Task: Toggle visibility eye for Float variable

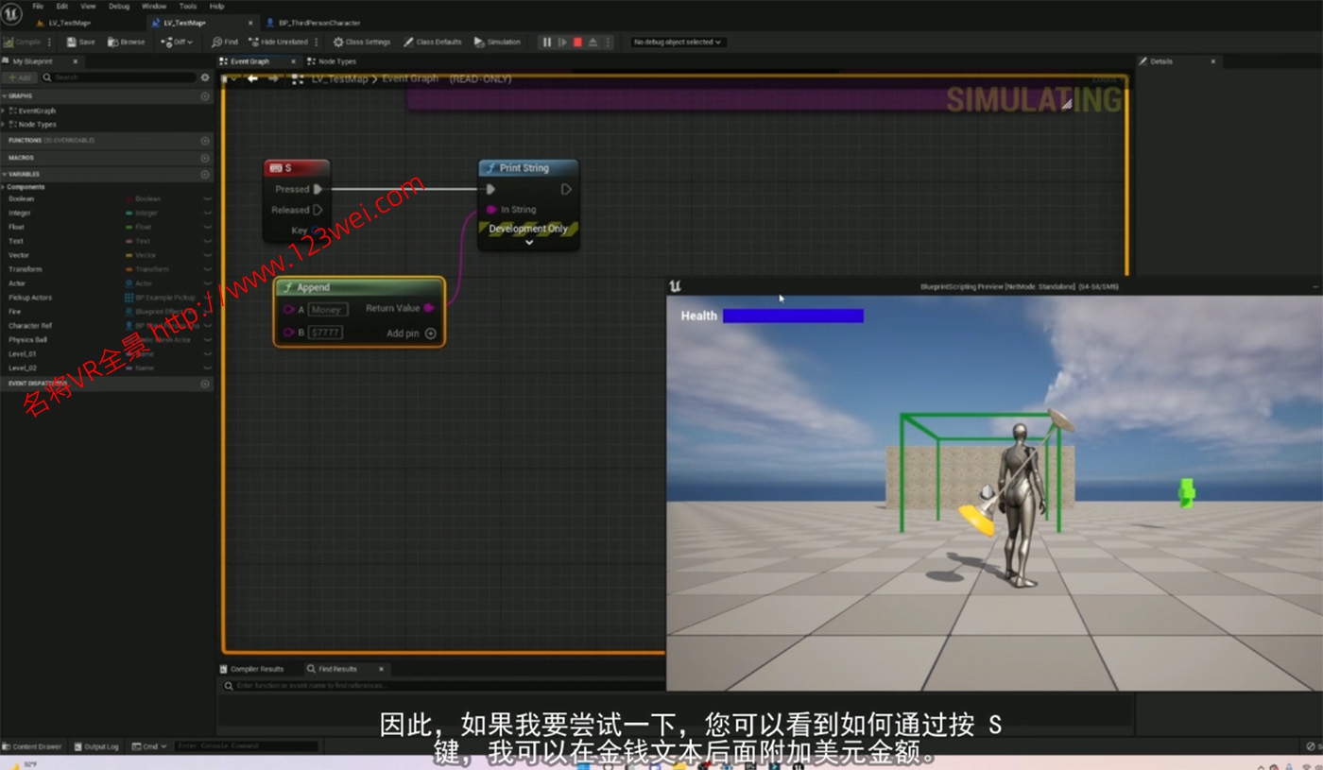Action: [207, 228]
